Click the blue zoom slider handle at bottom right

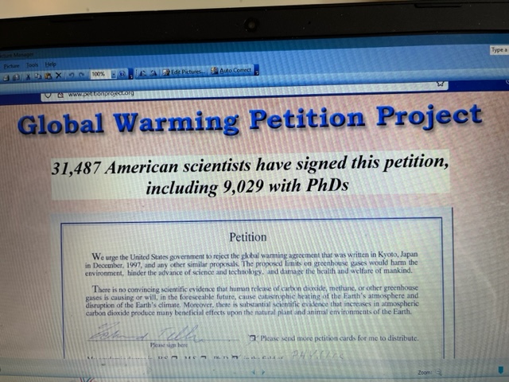pos(501,370)
